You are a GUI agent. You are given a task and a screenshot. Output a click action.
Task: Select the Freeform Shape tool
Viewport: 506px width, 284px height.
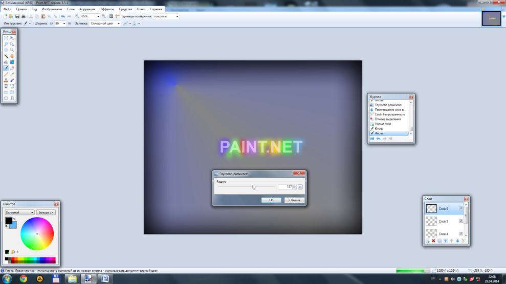(x=12, y=98)
